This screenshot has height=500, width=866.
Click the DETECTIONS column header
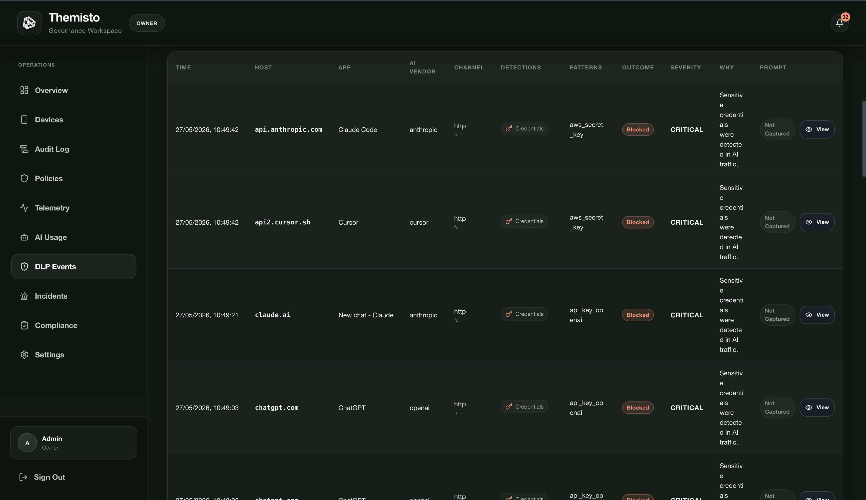click(521, 67)
